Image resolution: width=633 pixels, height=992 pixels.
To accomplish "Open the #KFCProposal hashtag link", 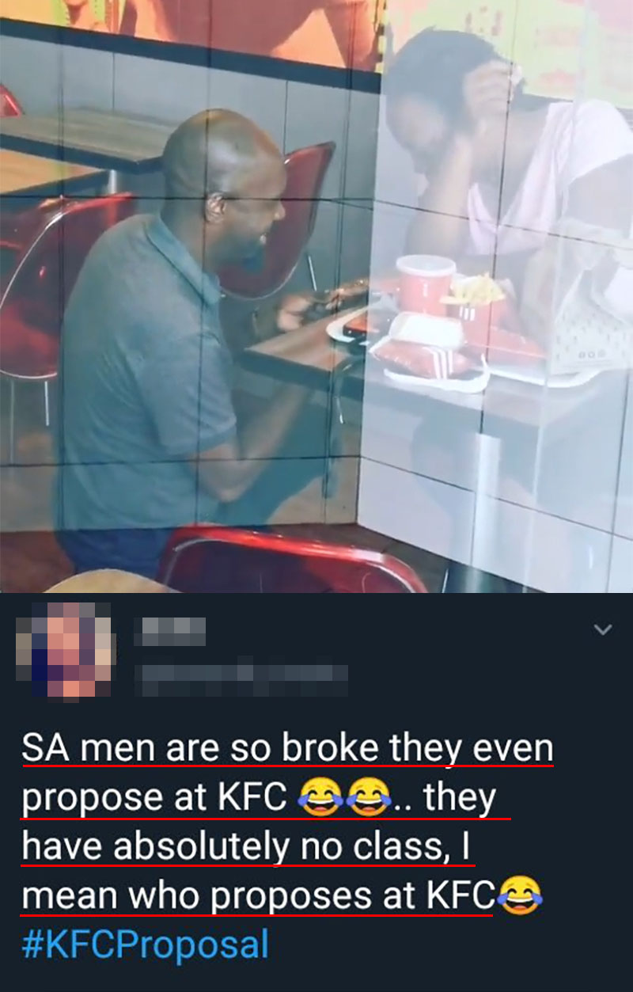I will click(146, 945).
